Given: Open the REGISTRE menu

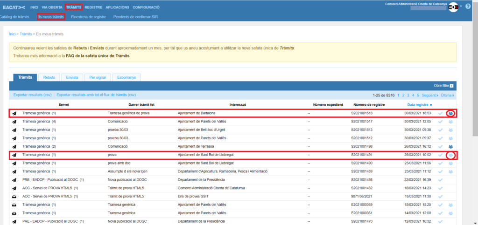Looking at the screenshot, I should click(x=93, y=8).
